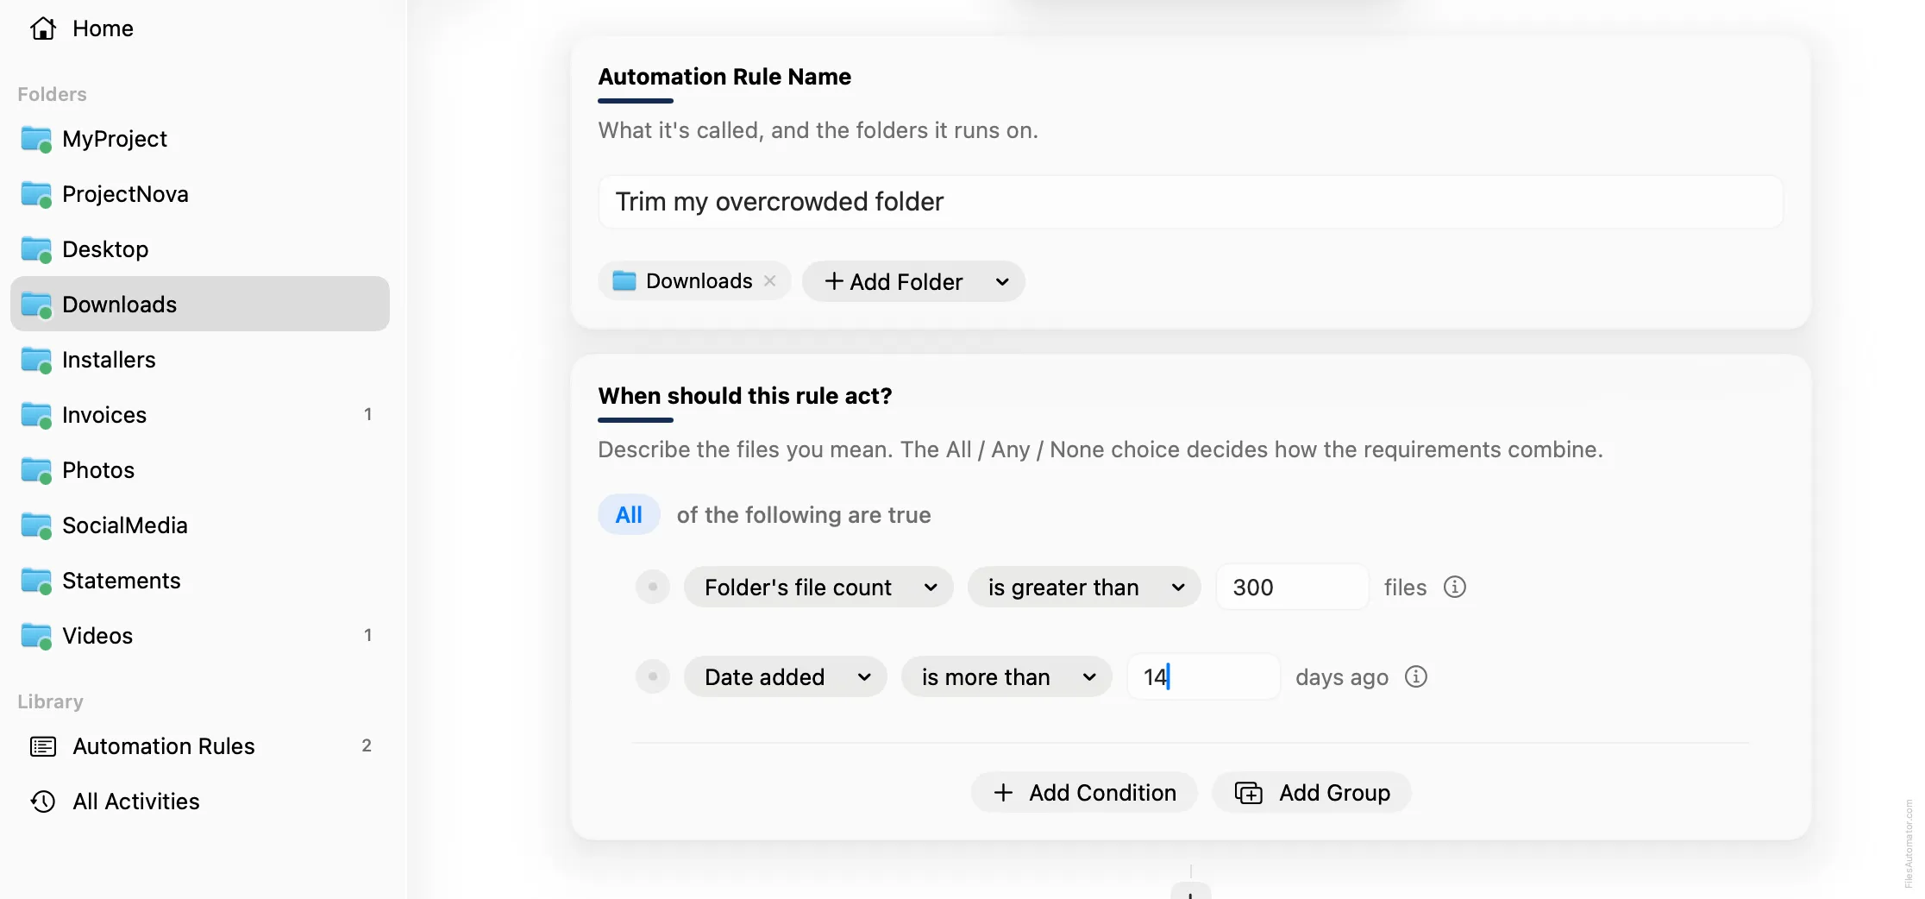Show info for the files condition
The width and height of the screenshot is (1925, 899).
pos(1455,588)
